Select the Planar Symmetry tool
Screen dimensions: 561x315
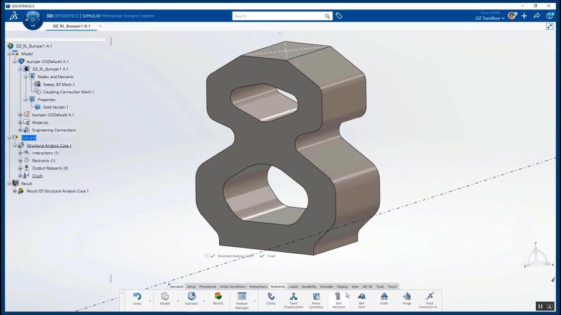coord(316,296)
